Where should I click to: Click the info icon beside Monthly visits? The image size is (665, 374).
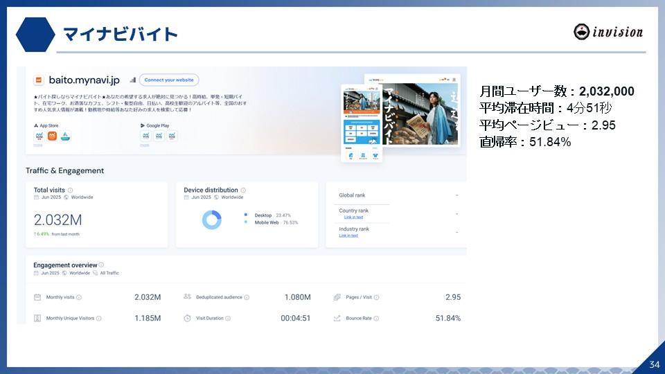click(79, 297)
